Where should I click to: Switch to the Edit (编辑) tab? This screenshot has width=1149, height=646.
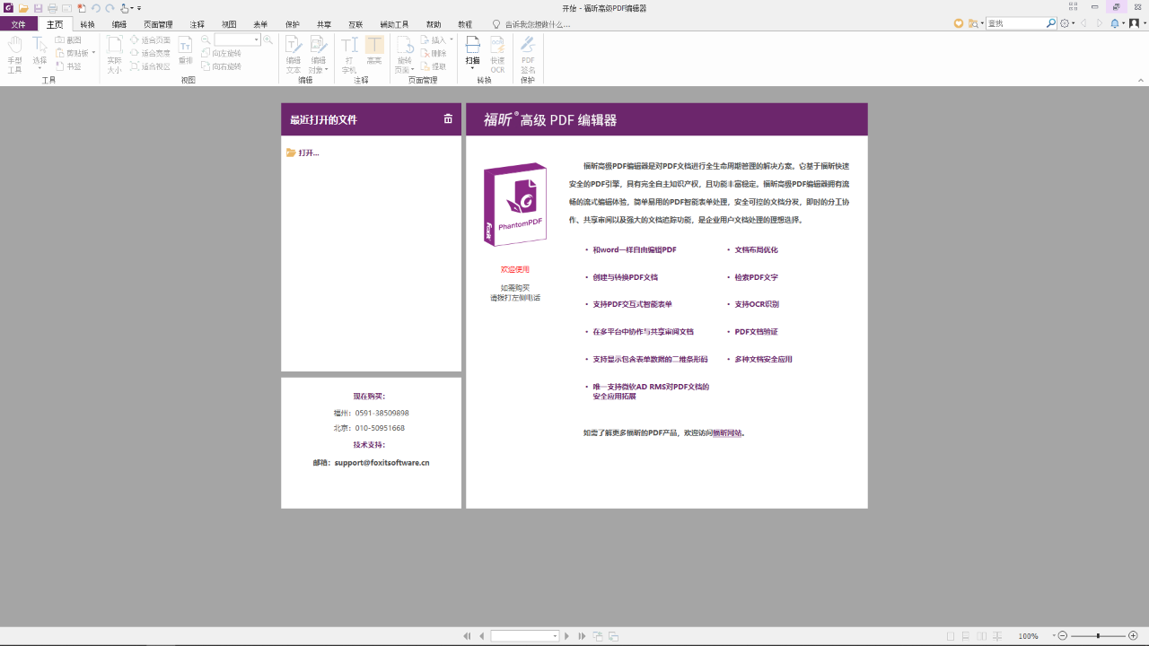coord(119,24)
